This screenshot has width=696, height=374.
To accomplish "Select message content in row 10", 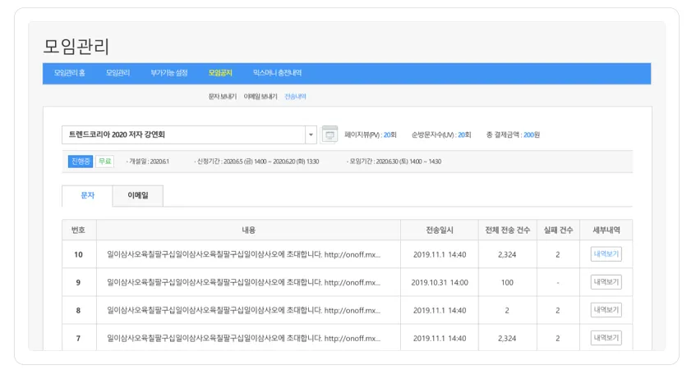I will [x=244, y=255].
